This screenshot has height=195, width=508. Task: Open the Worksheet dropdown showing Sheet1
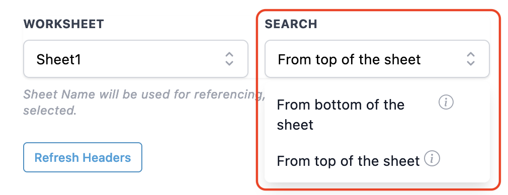point(136,59)
